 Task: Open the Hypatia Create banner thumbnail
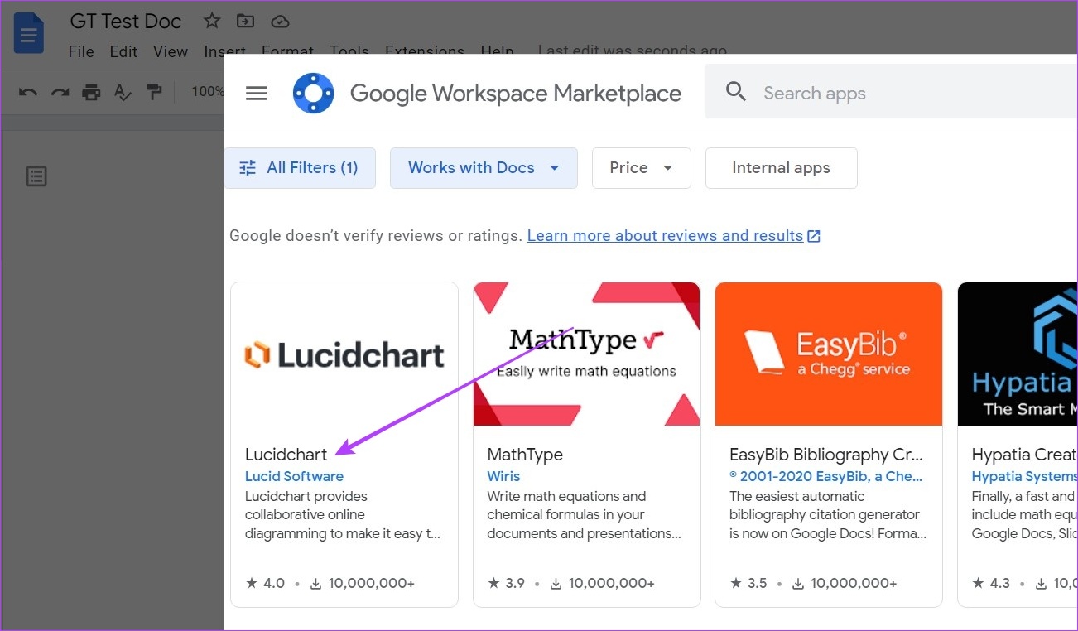coord(1018,354)
